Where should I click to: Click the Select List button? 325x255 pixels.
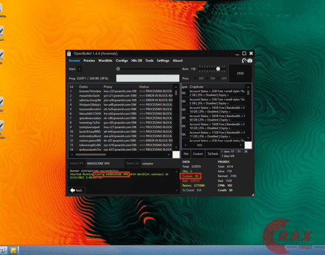pos(132,163)
